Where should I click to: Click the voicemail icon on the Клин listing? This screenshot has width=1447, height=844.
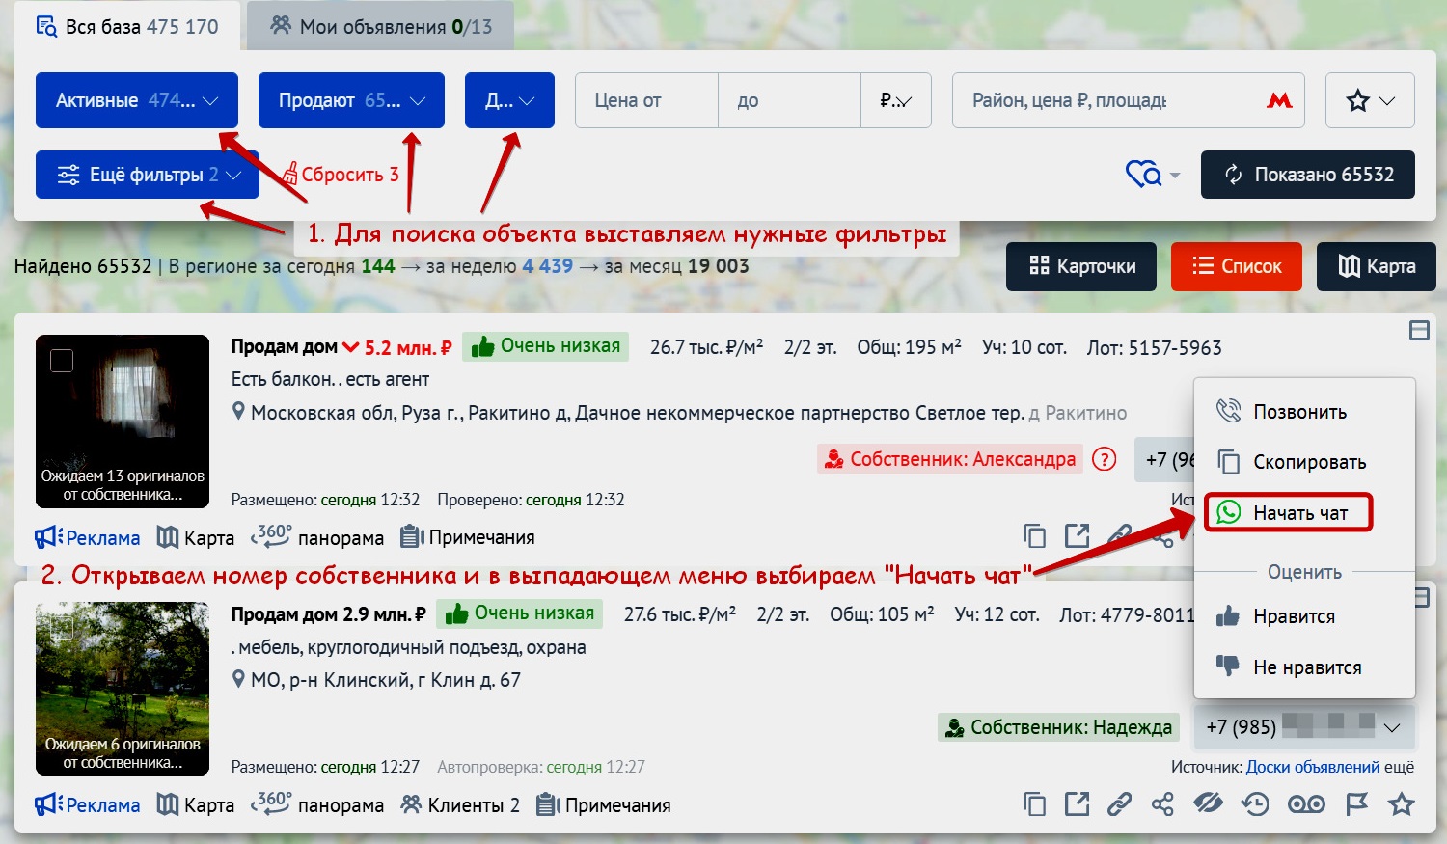tap(1307, 803)
